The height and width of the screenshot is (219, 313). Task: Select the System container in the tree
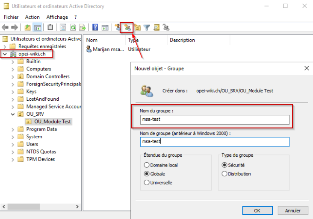(34, 137)
